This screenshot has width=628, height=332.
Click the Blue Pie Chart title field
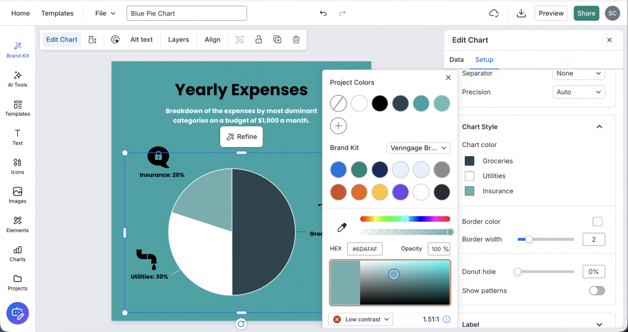click(x=186, y=13)
